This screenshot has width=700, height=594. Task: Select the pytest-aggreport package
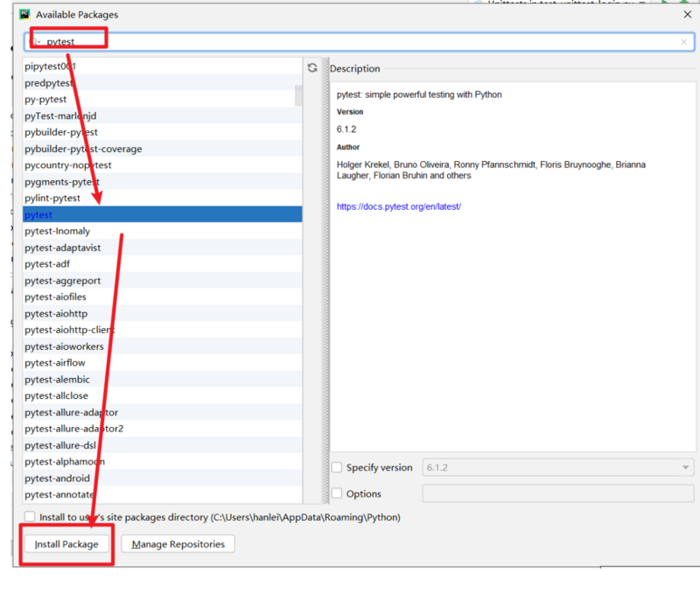(163, 280)
